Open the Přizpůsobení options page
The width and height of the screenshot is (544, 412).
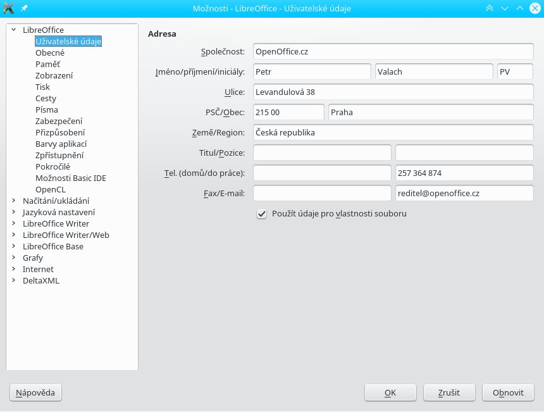pyautogui.click(x=60, y=133)
